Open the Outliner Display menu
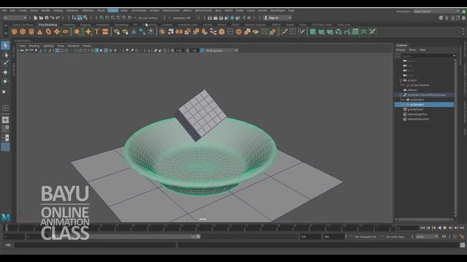Screen dimensions: 467x262 [x=401, y=50]
